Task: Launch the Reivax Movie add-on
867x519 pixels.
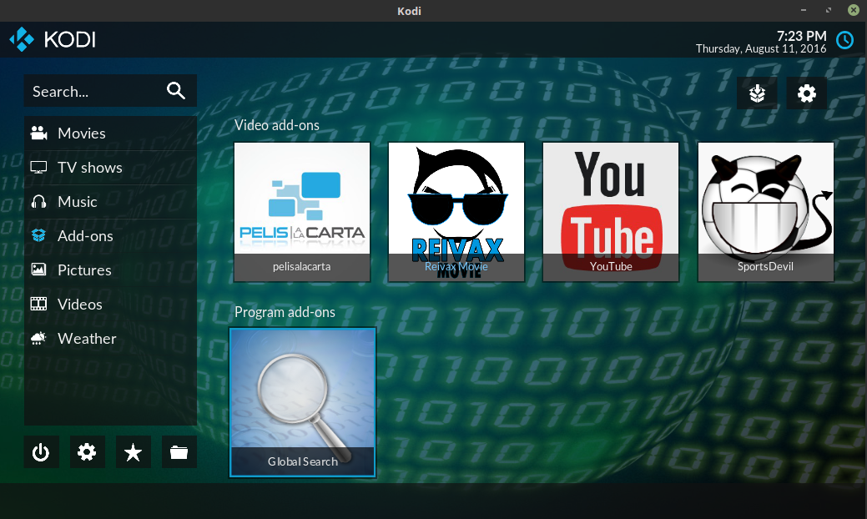Action: (x=456, y=212)
